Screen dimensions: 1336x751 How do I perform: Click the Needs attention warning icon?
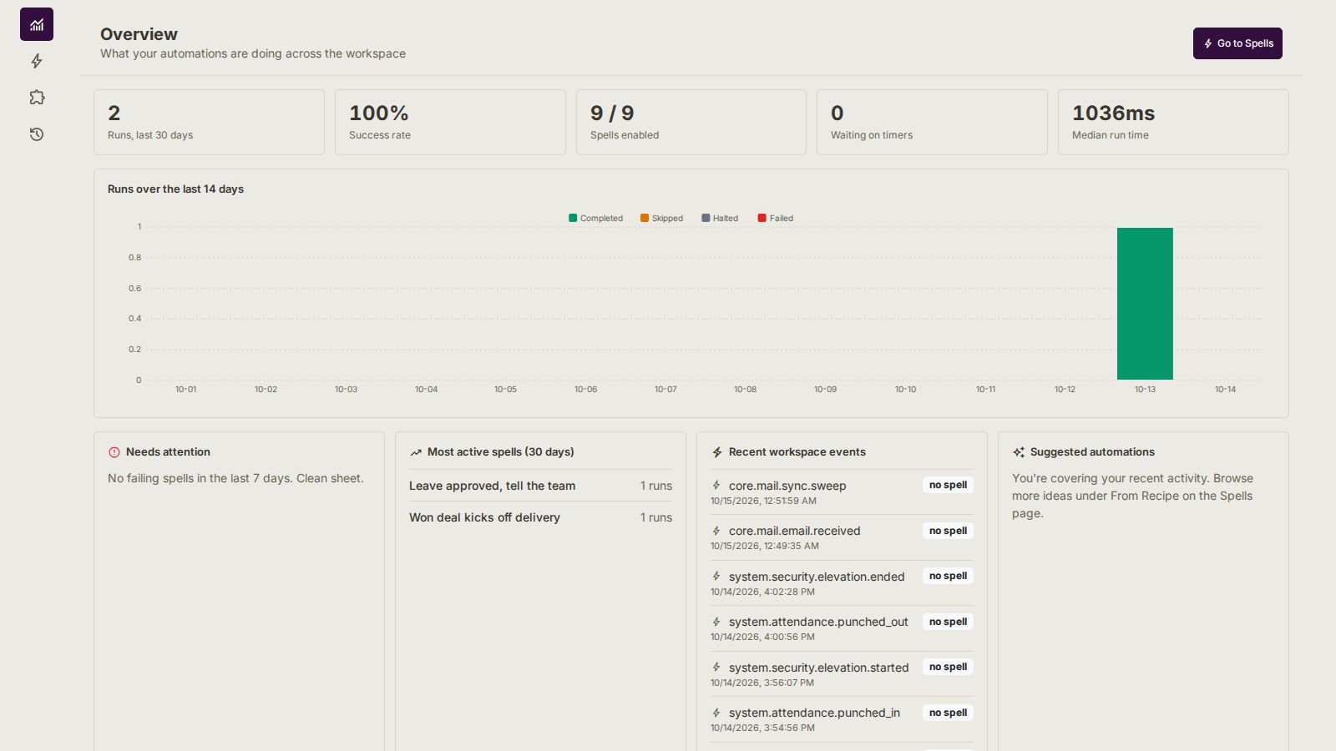point(114,452)
